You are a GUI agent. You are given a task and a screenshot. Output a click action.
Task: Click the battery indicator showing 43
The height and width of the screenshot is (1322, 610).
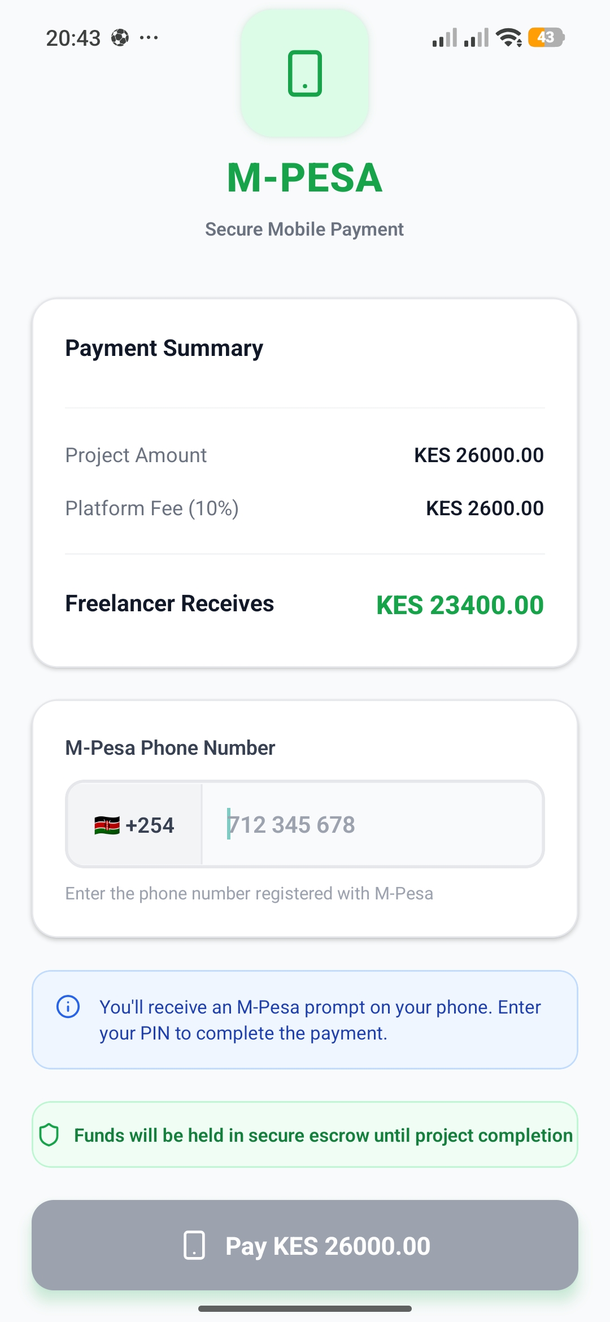[544, 37]
